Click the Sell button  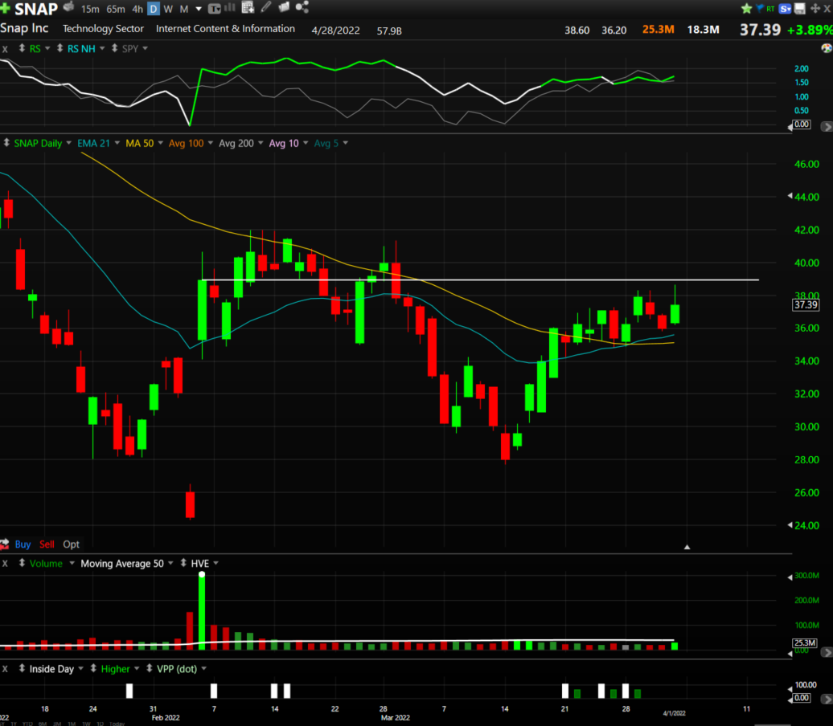point(47,544)
